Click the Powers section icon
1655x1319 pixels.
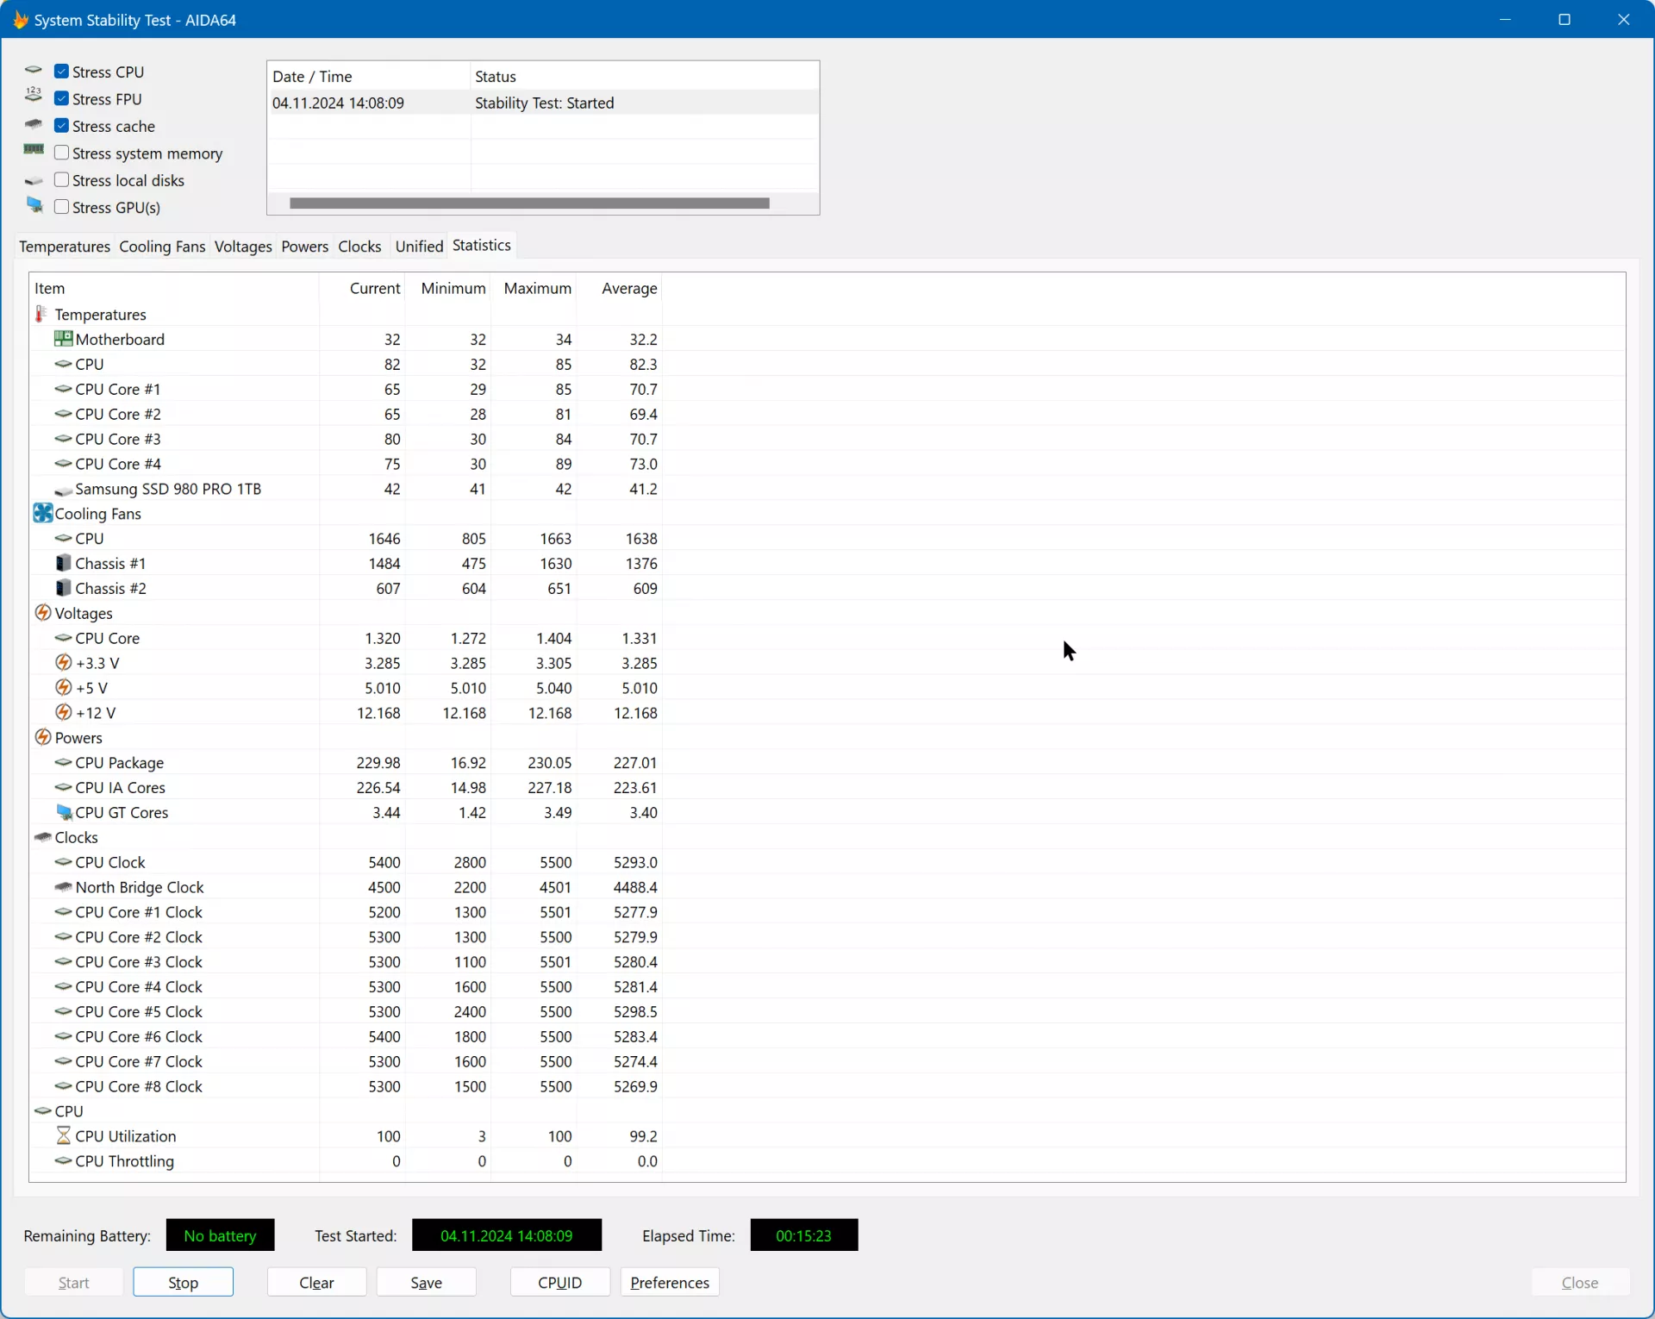point(41,738)
